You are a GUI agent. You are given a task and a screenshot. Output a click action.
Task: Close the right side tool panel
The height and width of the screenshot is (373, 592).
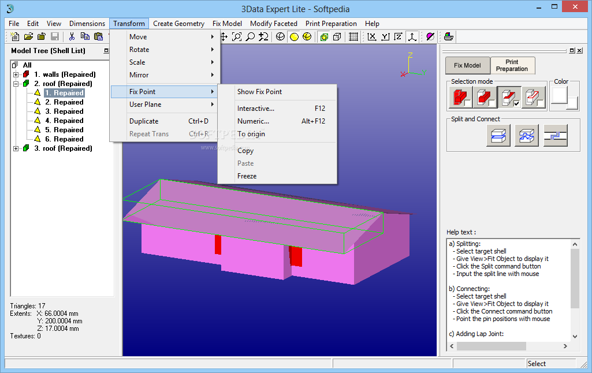pos(579,51)
